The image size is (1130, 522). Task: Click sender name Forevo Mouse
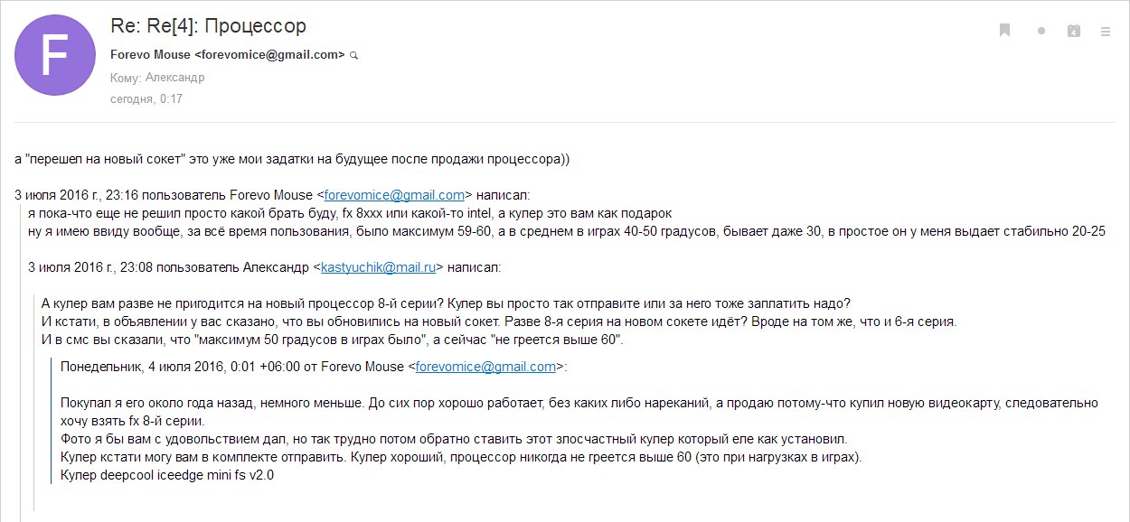click(x=150, y=54)
